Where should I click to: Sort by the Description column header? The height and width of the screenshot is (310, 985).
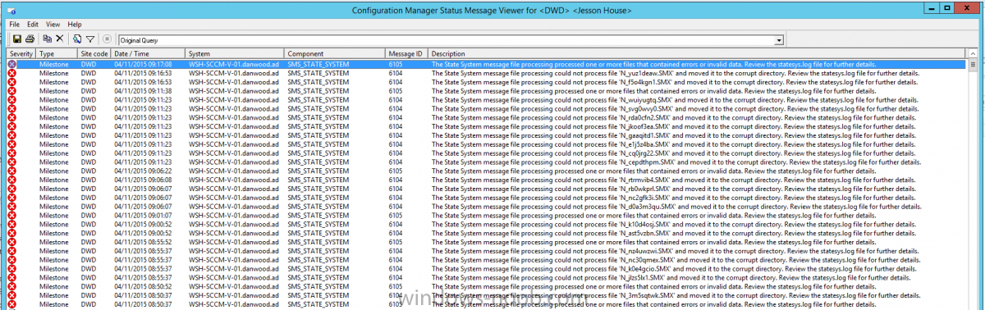point(698,53)
